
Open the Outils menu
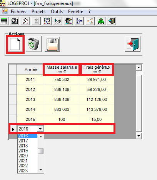coord(57,12)
